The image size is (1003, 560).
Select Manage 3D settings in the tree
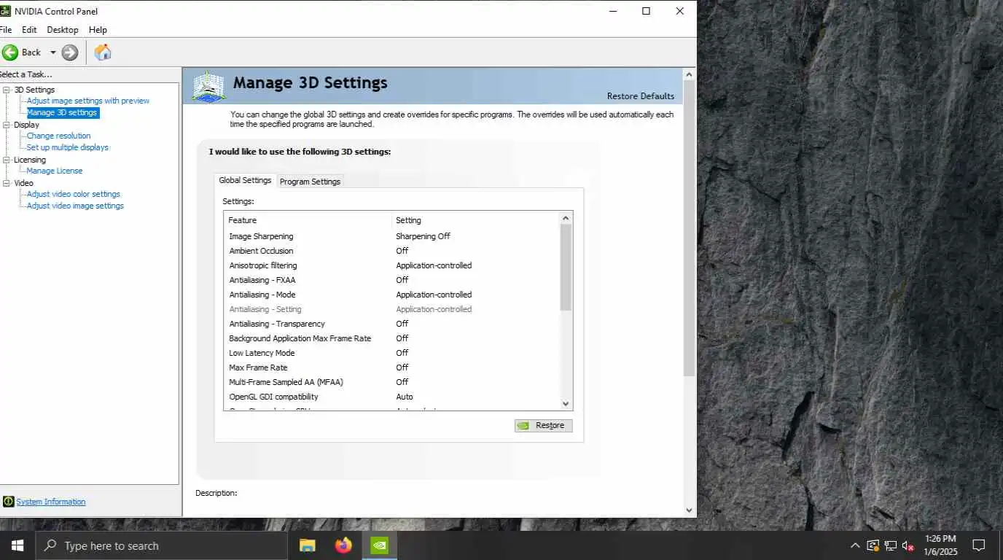[62, 112]
